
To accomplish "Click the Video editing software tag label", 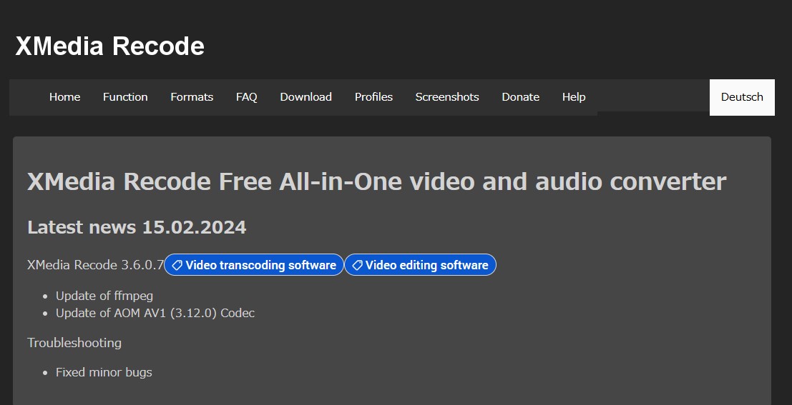I will coord(420,265).
